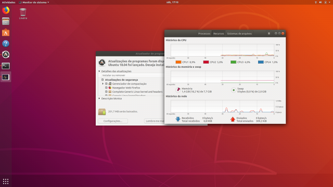Select 'Navegador Web Firefox' row text
Image resolution: width=333 pixels, height=187 pixels.
click(126, 88)
